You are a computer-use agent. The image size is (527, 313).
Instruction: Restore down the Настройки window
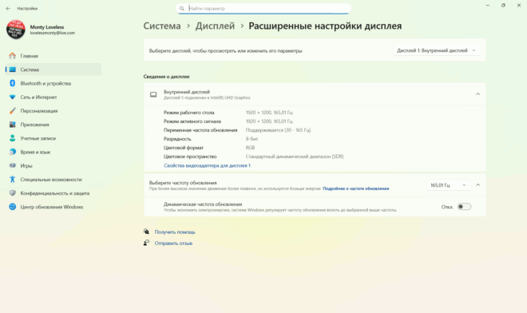(503, 6)
